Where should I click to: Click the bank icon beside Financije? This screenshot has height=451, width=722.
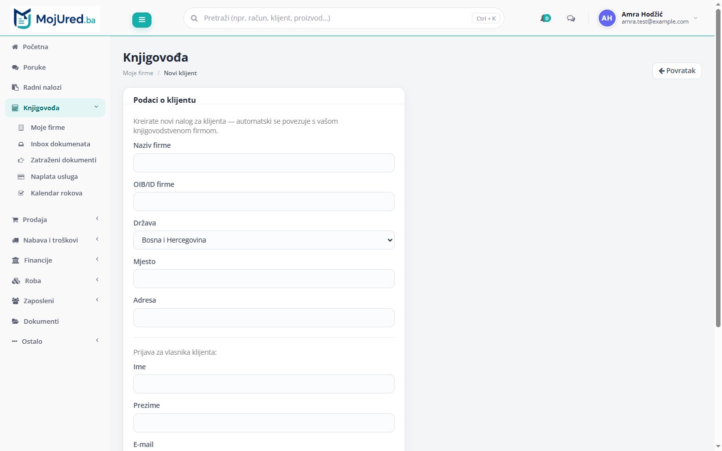(16, 261)
